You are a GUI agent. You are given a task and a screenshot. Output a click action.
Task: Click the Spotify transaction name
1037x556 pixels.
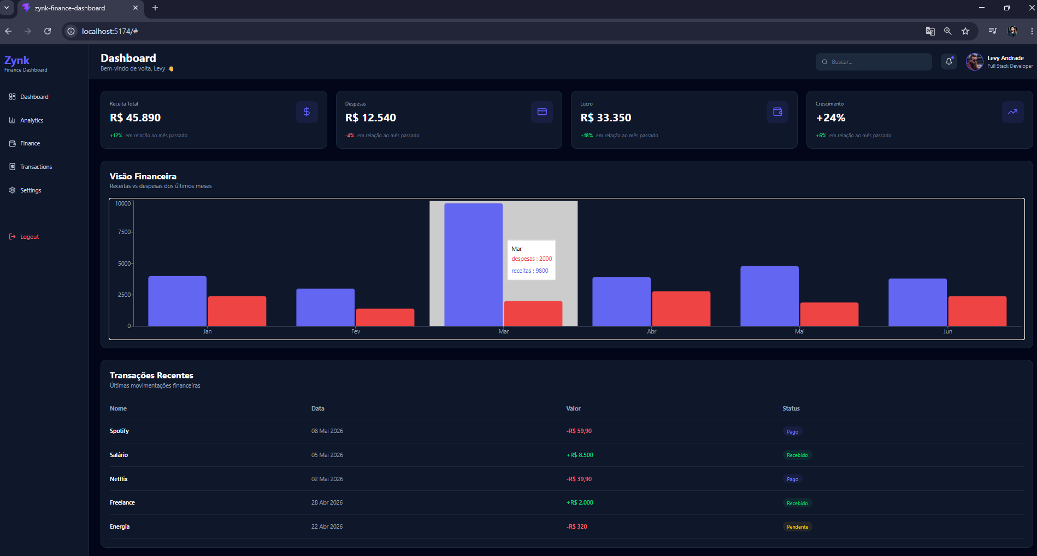pyautogui.click(x=119, y=431)
